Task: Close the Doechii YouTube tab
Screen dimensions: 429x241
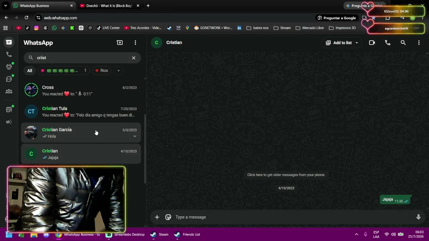Action: point(138,6)
